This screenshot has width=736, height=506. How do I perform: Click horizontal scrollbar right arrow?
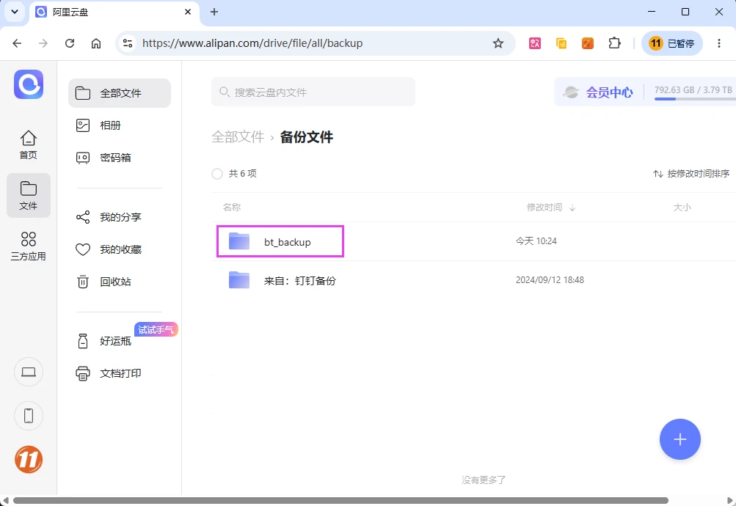[730, 500]
